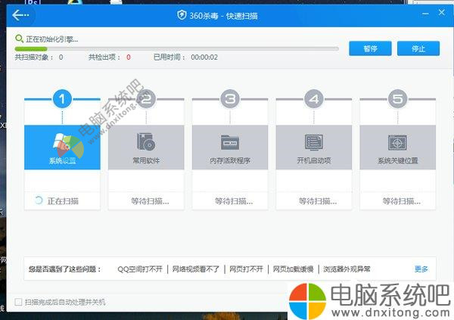Viewport: 454px width, 320px height.
Task: Select step 5 circle marker
Action: [x=397, y=99]
